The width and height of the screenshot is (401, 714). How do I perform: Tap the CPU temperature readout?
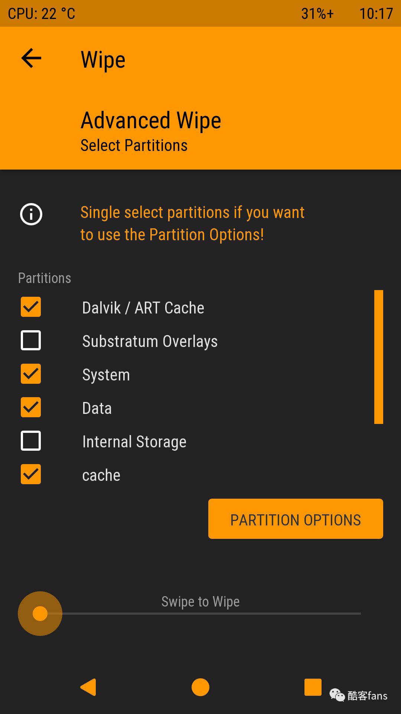pyautogui.click(x=42, y=14)
